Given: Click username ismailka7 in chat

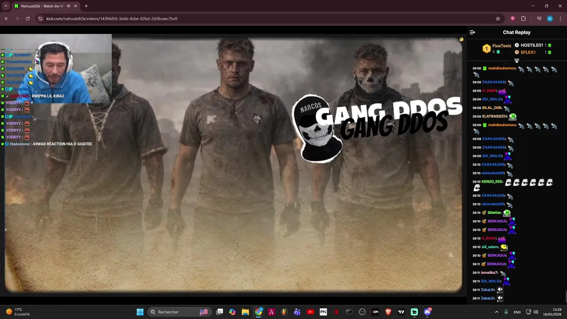Looking at the screenshot, I should tap(489, 272).
